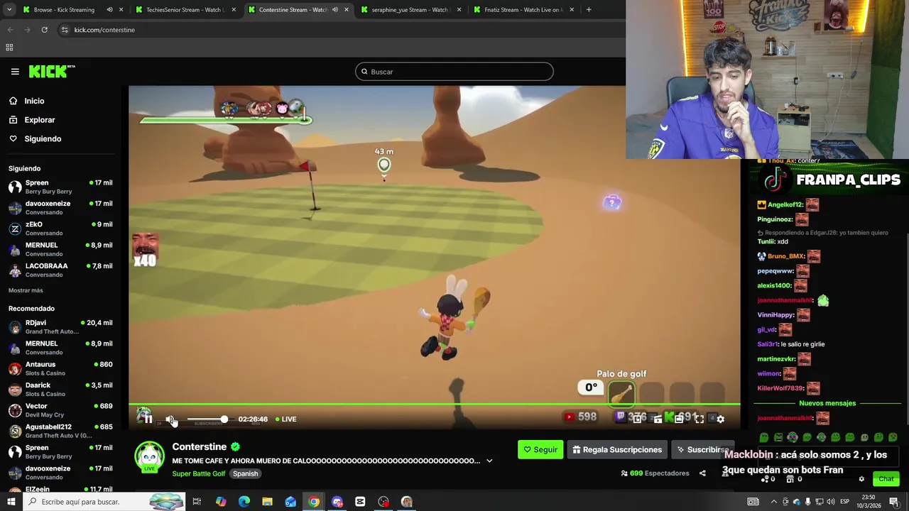Mute the Browse - Kick Streaming tab audio
This screenshot has height=511, width=909.
[x=109, y=10]
